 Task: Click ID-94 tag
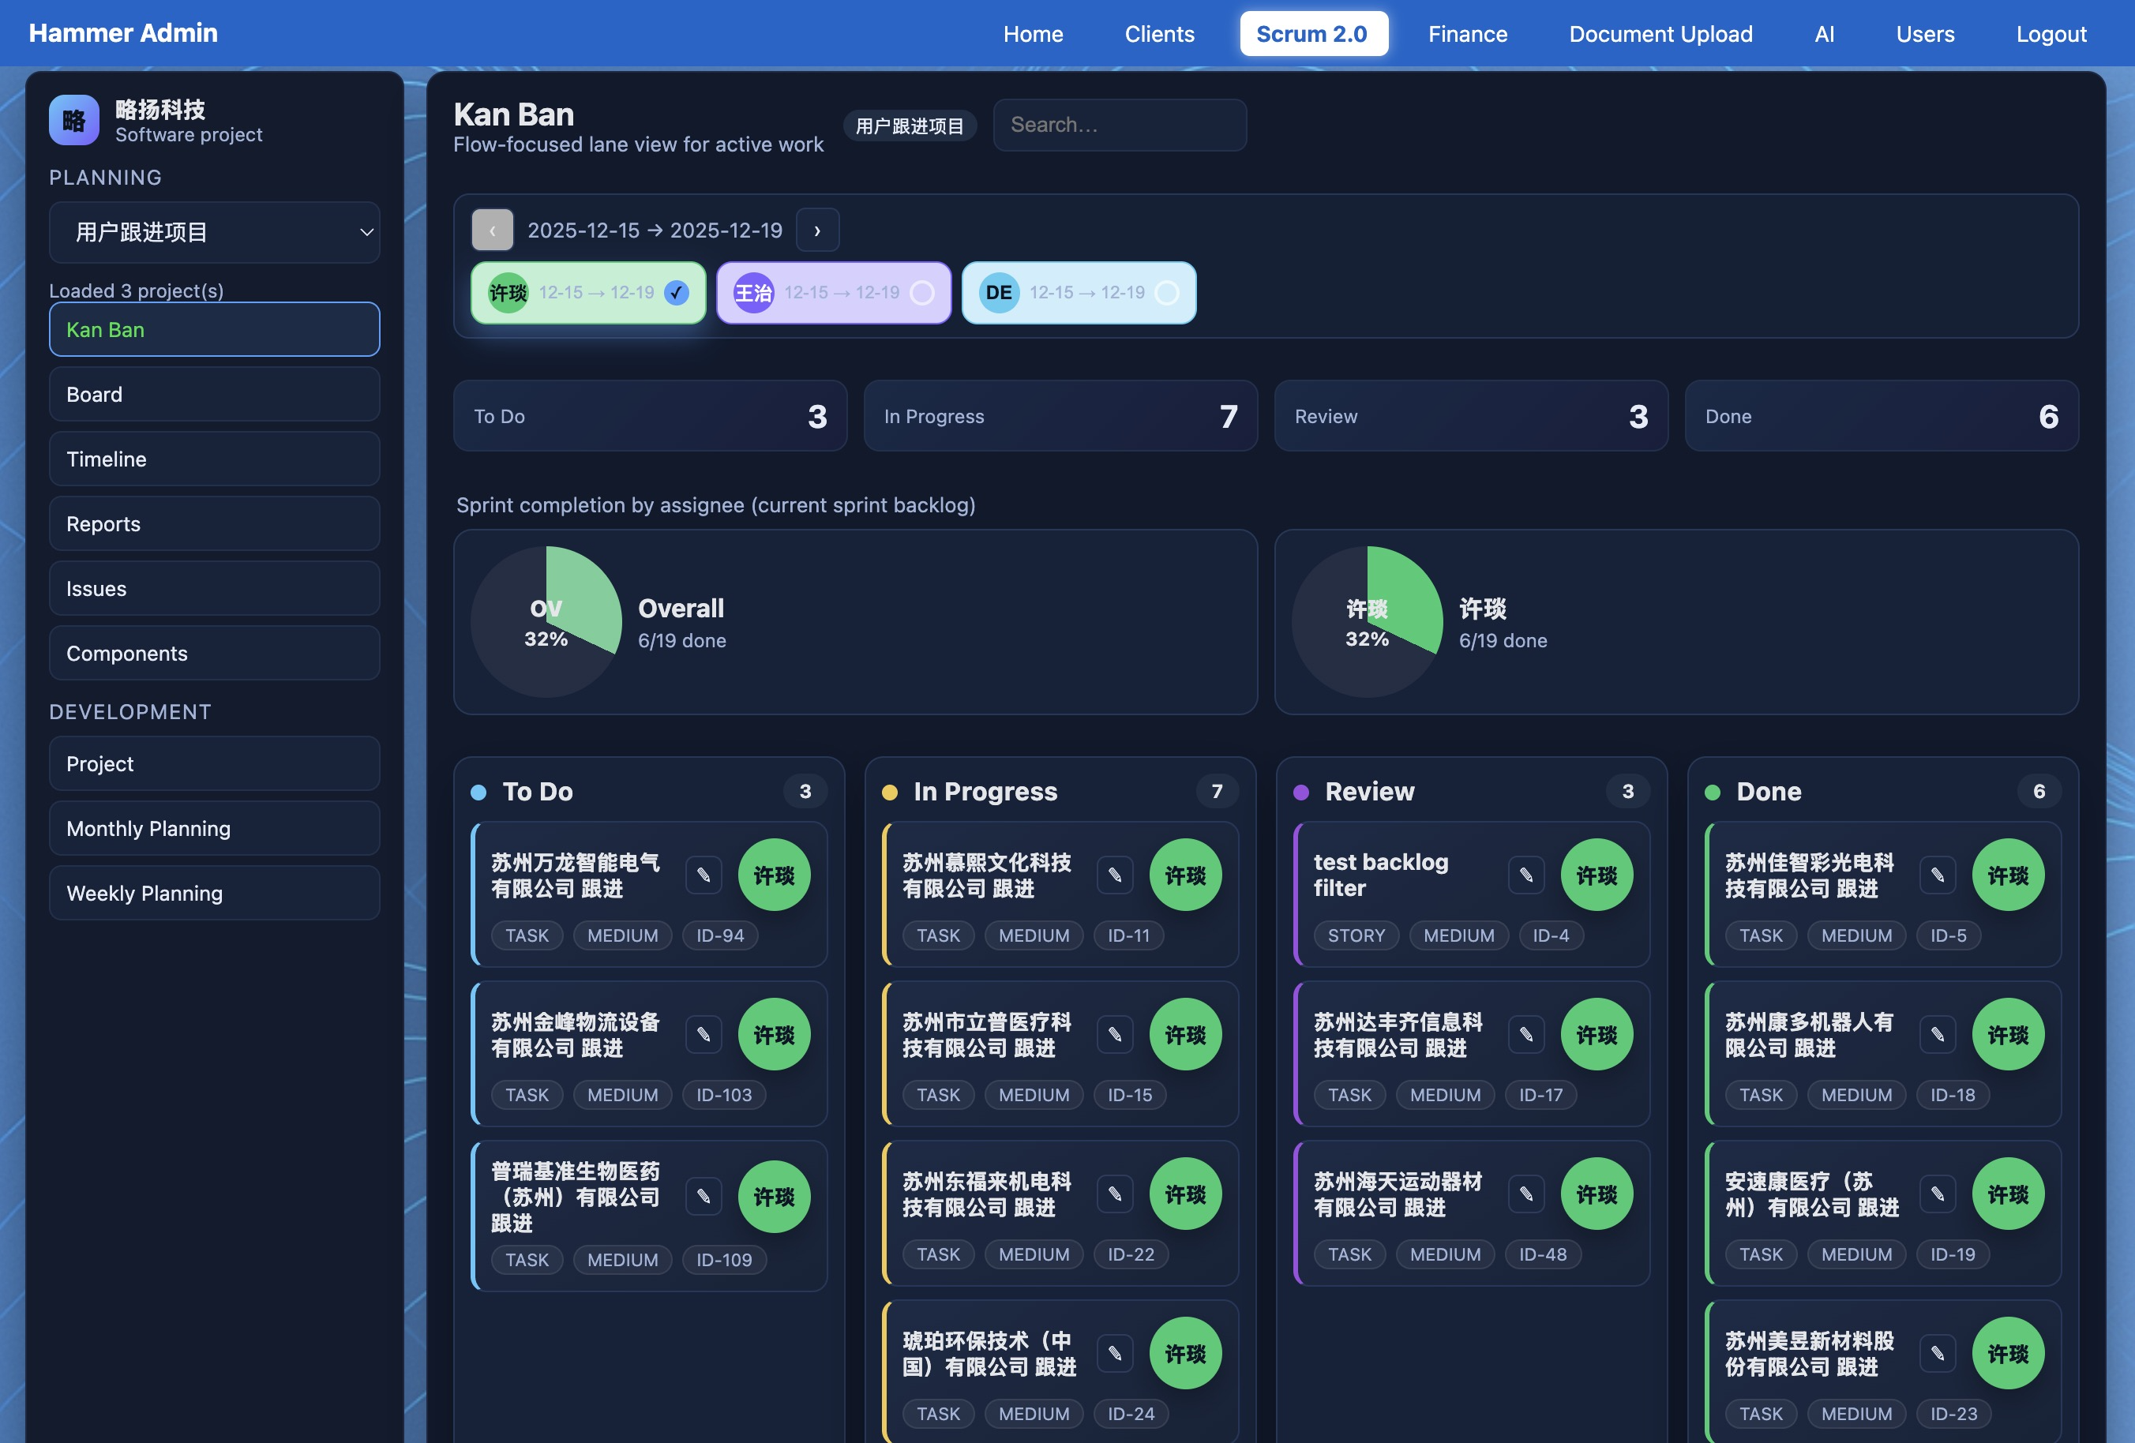tap(720, 936)
